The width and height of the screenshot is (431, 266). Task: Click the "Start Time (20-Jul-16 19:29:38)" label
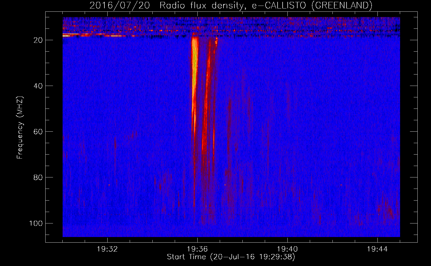click(231, 257)
